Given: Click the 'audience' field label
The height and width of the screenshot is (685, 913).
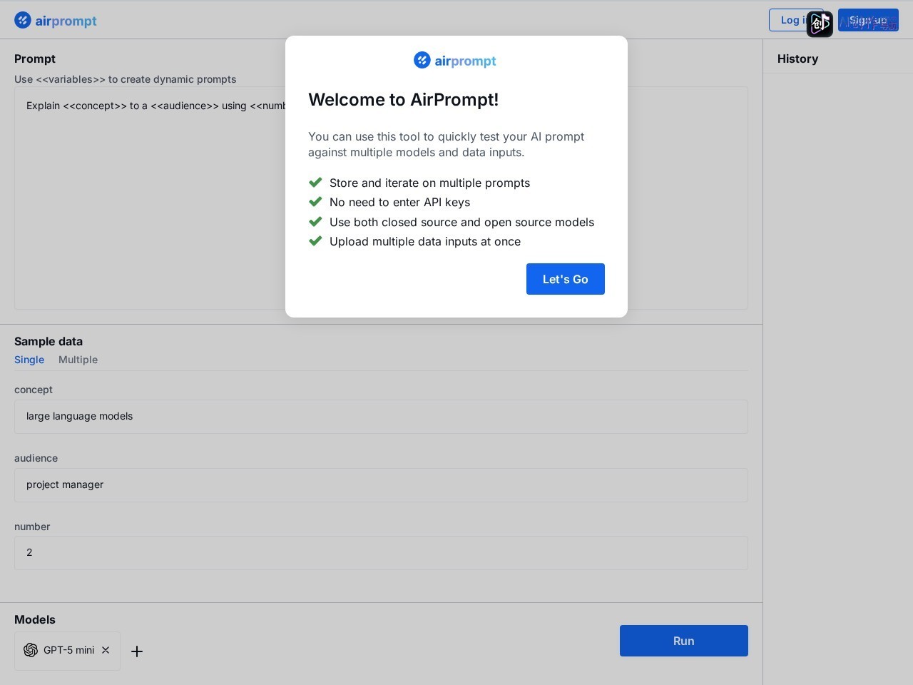Looking at the screenshot, I should (36, 458).
